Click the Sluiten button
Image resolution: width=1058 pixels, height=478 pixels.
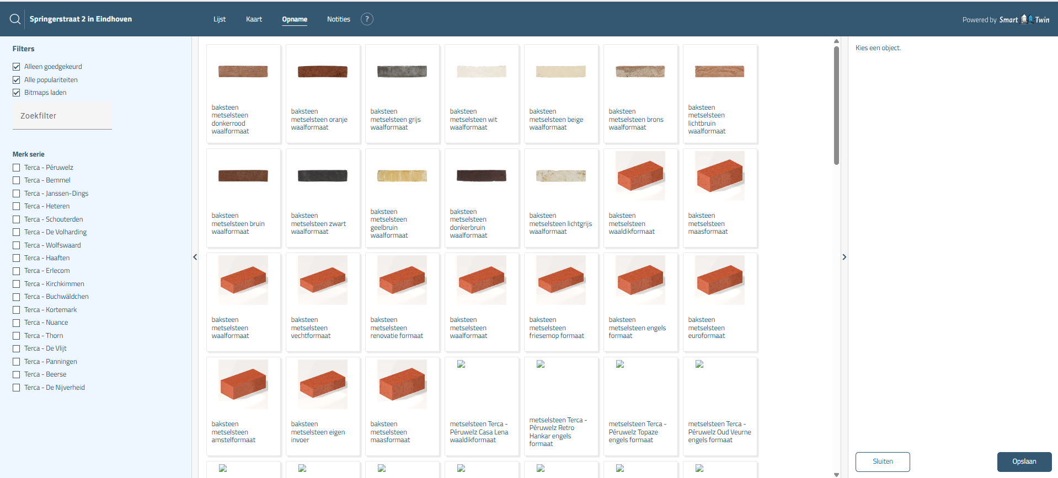pos(882,461)
